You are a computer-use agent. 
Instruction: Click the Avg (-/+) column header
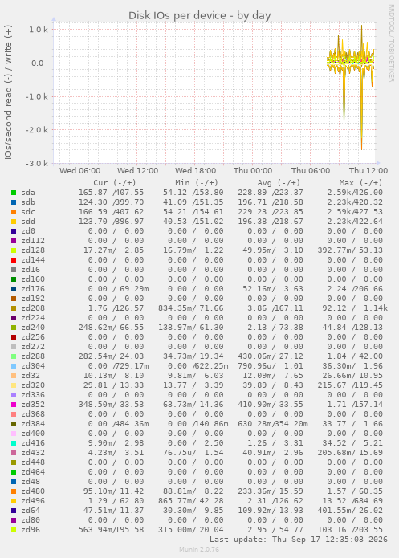(279, 183)
